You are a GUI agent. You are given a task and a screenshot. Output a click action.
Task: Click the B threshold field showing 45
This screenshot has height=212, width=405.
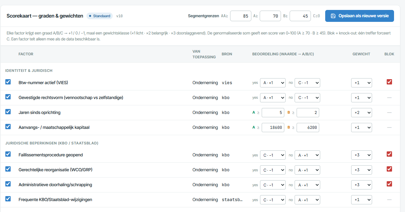pyautogui.click(x=300, y=16)
